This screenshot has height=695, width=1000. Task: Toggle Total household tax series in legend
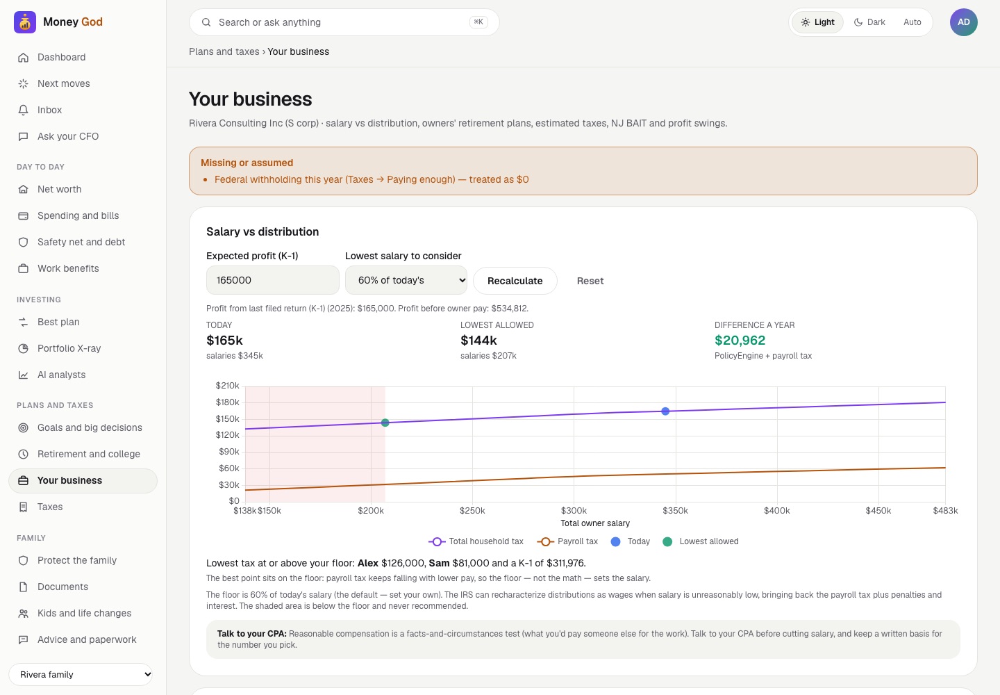[x=476, y=541]
